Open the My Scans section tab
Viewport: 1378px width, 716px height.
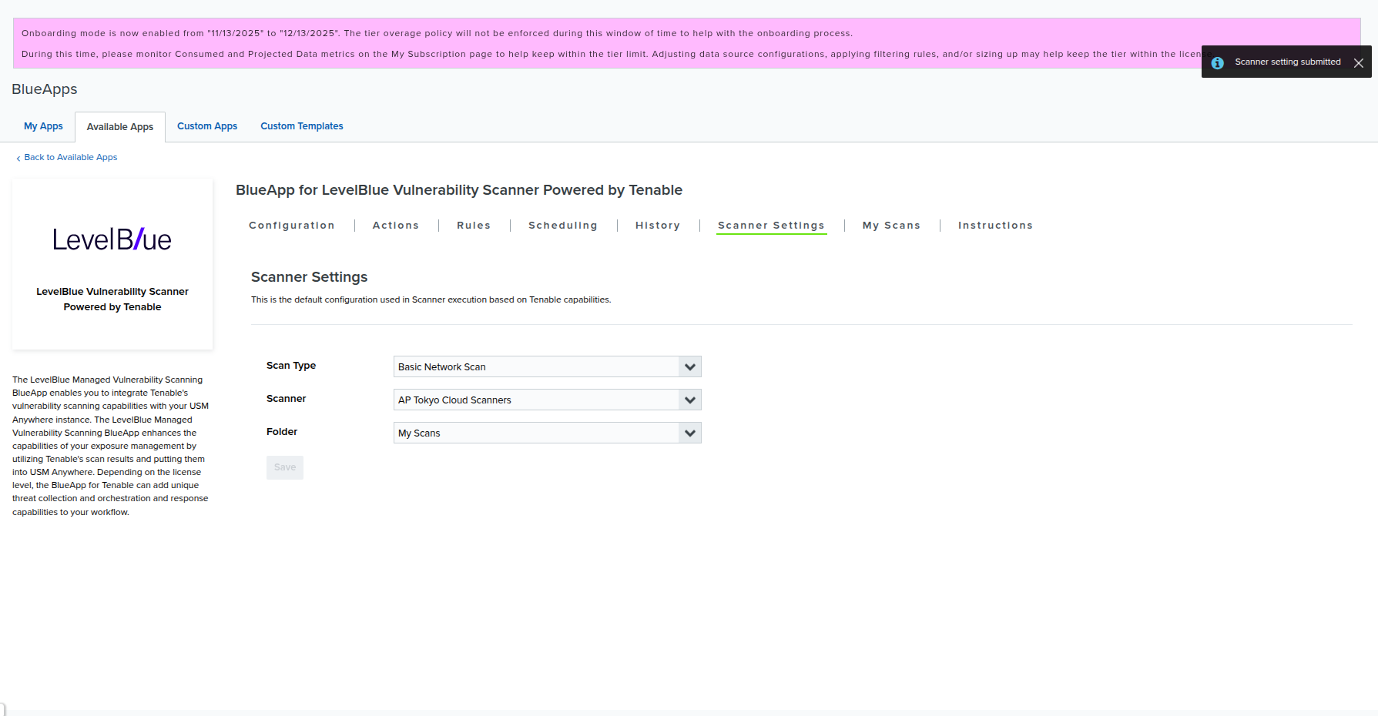pos(892,226)
